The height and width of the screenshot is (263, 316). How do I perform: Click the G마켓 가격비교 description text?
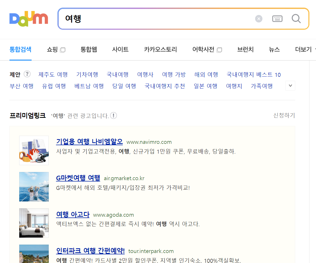(123, 188)
